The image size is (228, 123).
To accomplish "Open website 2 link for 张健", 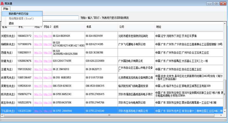I will pyautogui.click(x=48, y=61).
